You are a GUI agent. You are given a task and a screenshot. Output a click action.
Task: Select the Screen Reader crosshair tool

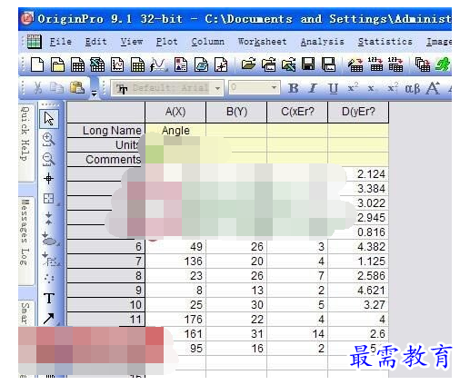[48, 179]
